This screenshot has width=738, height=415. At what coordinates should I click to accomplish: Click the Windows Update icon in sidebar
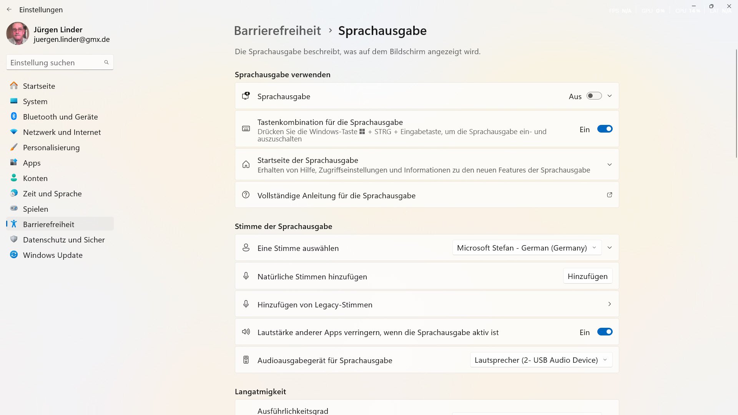14,255
